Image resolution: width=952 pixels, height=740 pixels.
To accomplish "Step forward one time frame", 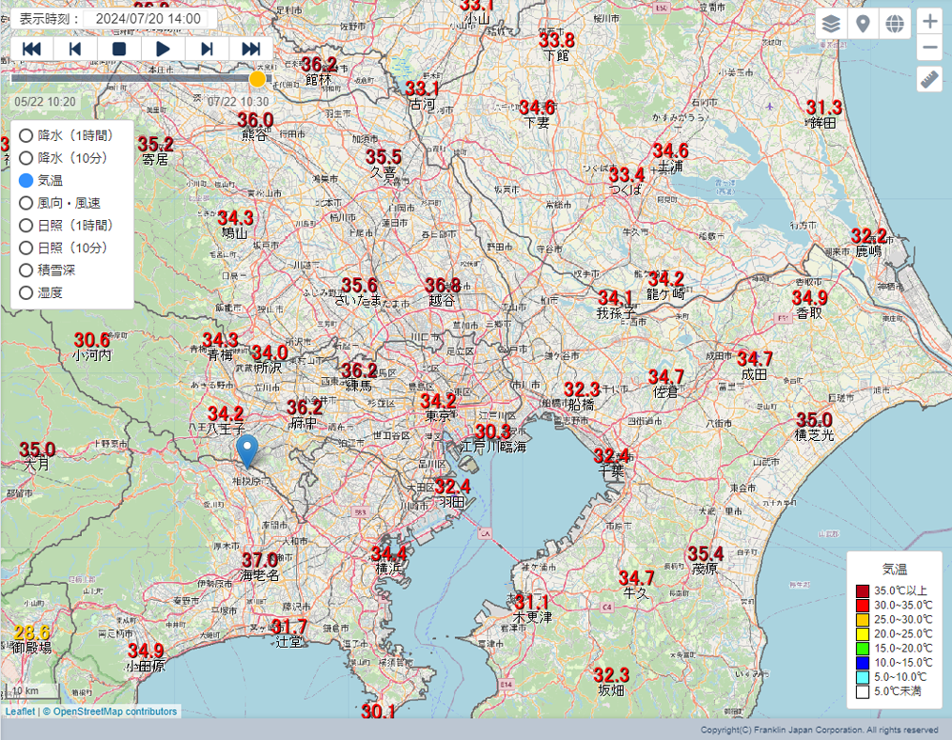I will click(x=207, y=49).
